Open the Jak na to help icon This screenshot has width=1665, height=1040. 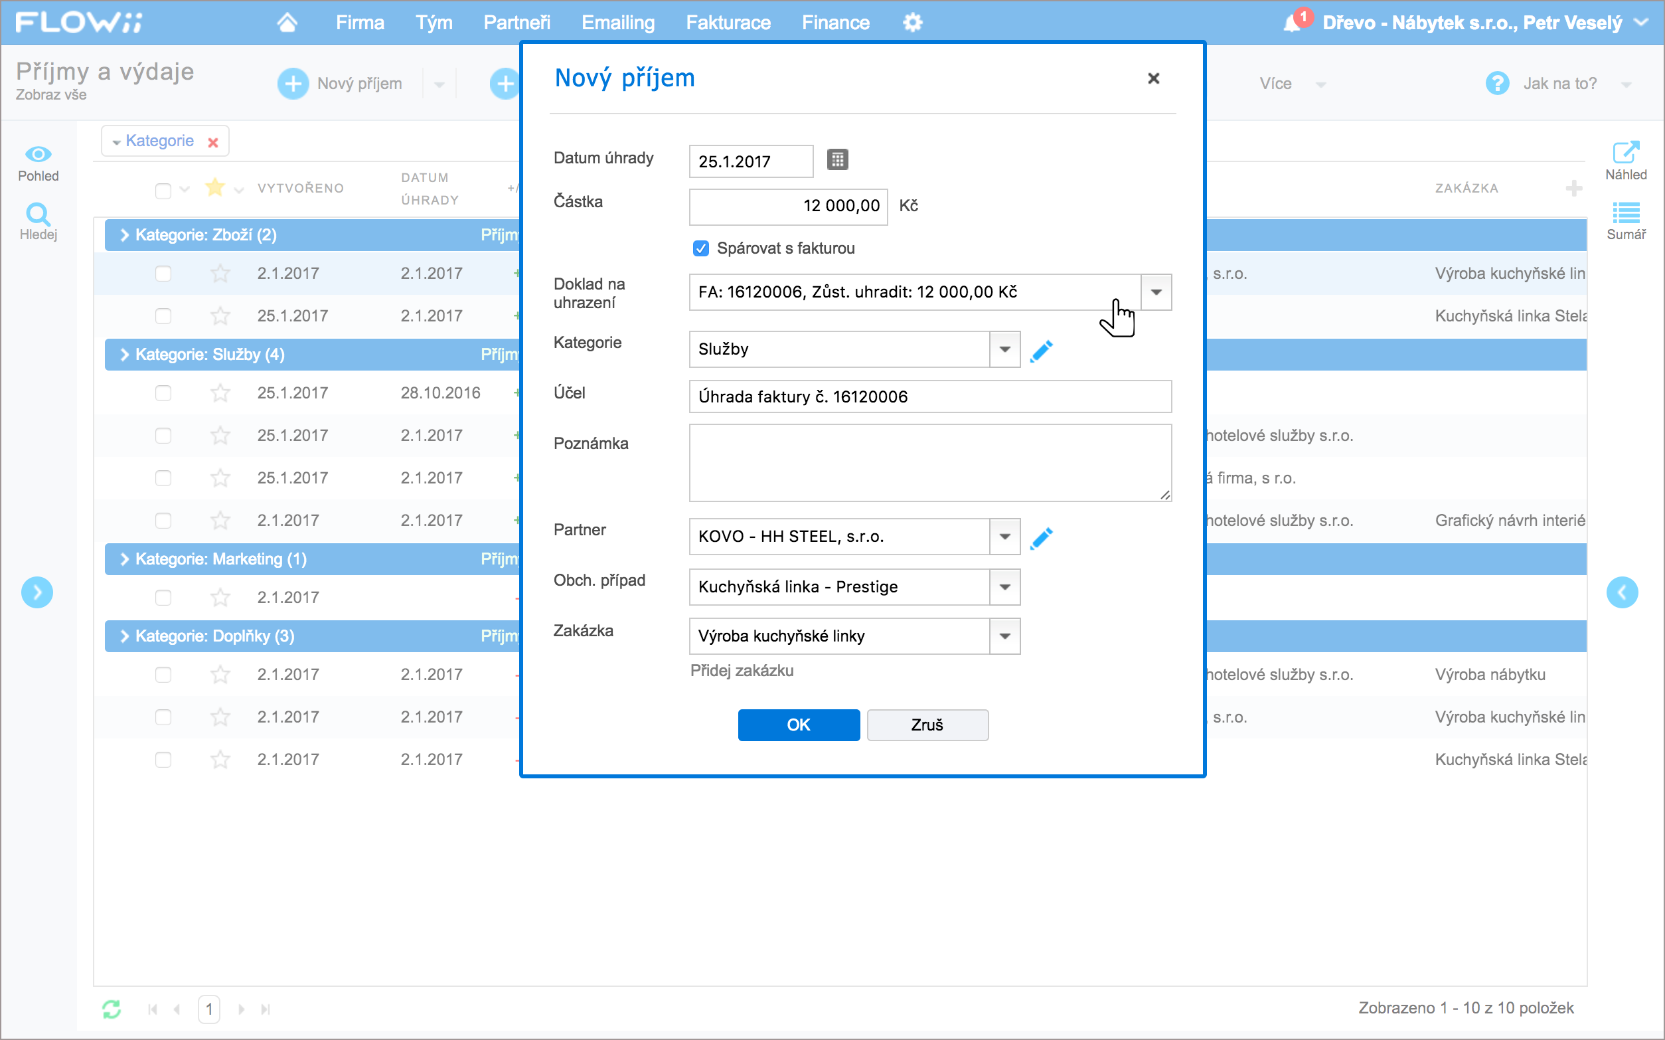click(1496, 83)
